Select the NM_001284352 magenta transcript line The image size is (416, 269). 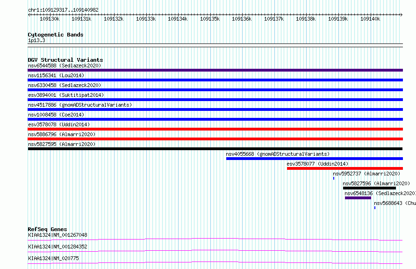[215, 251]
